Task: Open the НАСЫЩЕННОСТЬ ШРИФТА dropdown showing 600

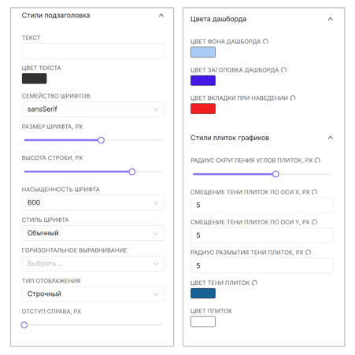Action: pyautogui.click(x=93, y=202)
